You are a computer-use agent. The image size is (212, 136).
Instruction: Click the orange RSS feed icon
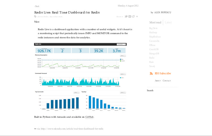(x=151, y=73)
